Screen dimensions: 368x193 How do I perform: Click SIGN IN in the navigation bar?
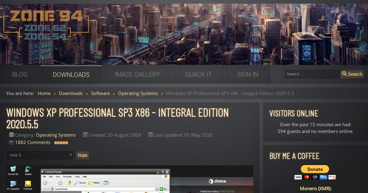(x=247, y=74)
